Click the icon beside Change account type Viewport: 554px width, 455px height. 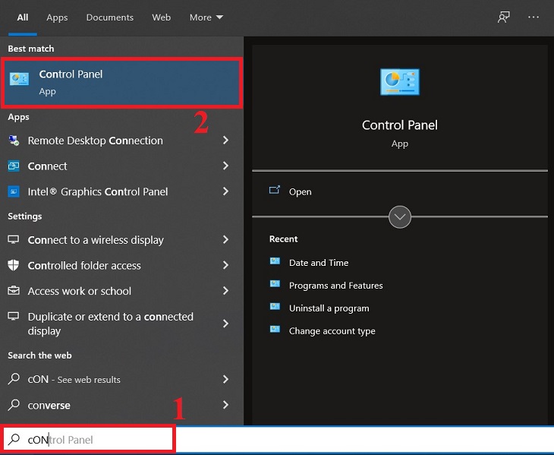coord(275,330)
